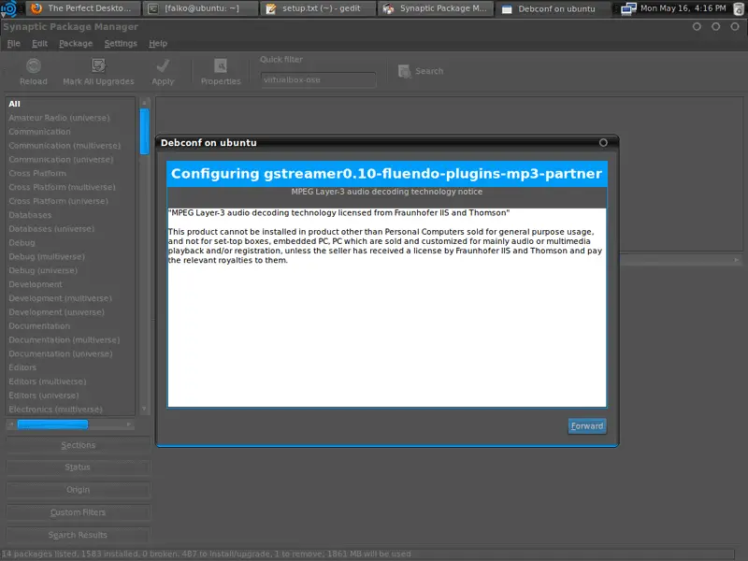Select the Documentation (multiverse) category
This screenshot has height=561, width=748.
(71, 339)
